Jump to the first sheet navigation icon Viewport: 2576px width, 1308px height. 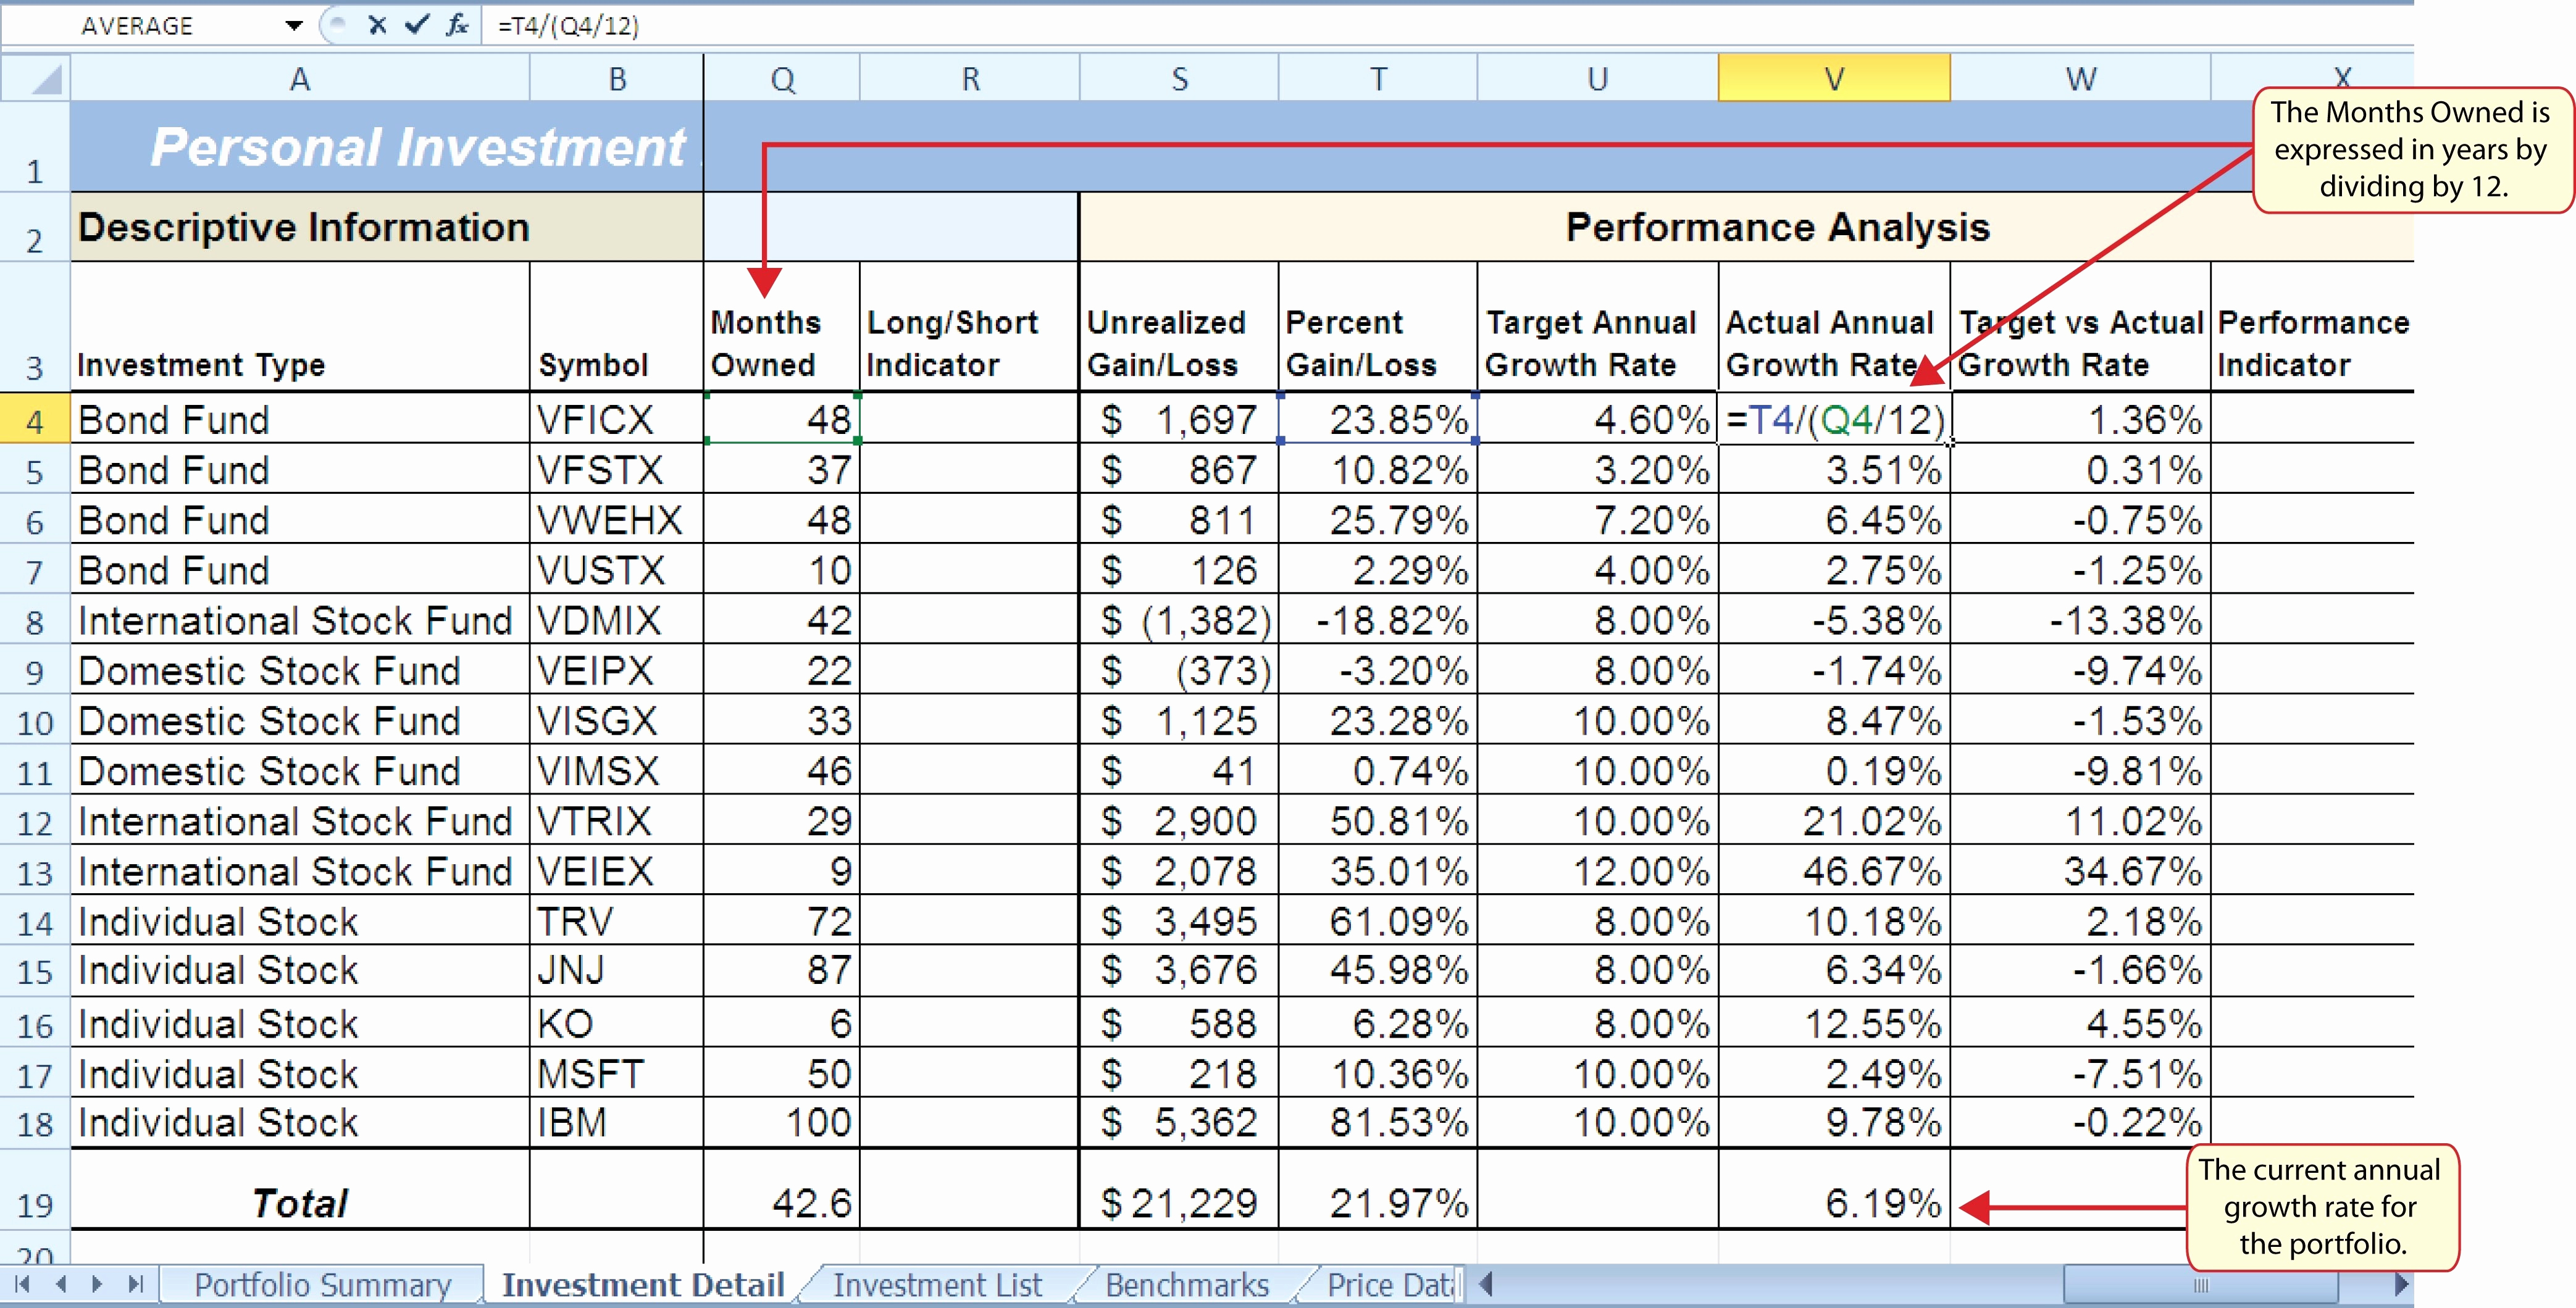click(x=23, y=1285)
